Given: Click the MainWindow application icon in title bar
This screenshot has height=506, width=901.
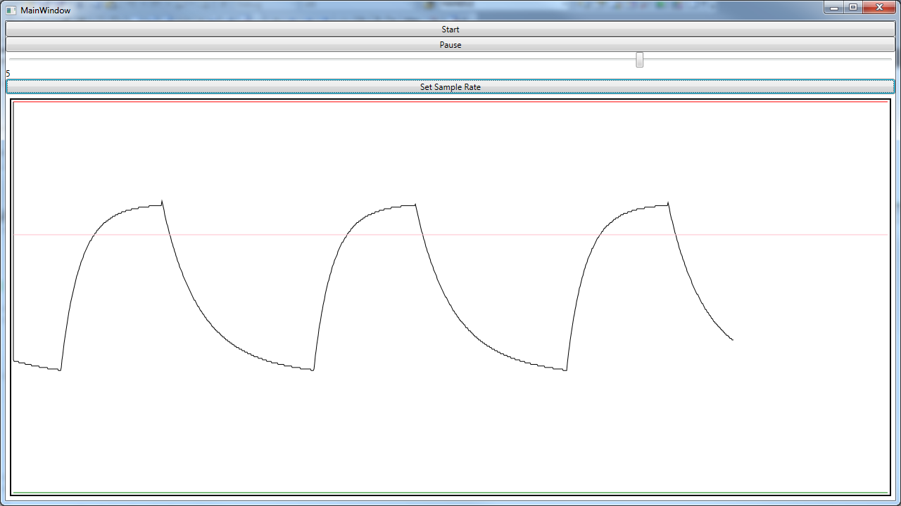Looking at the screenshot, I should click(x=11, y=10).
